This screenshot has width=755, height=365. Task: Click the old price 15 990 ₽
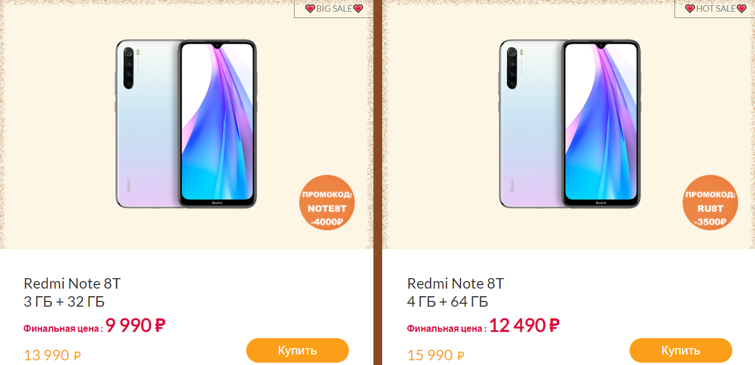click(x=436, y=355)
